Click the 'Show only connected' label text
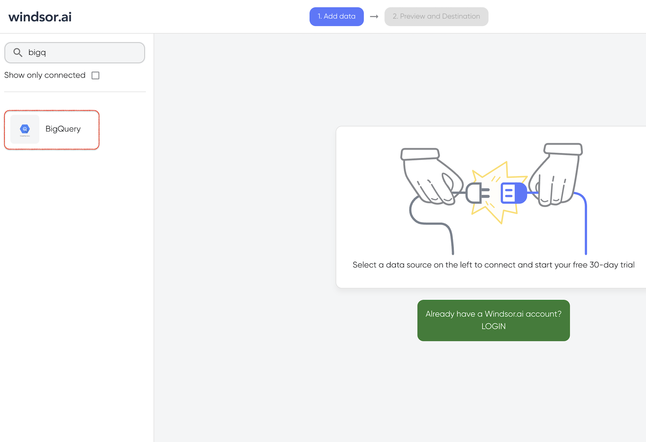The image size is (646, 442). (x=45, y=75)
